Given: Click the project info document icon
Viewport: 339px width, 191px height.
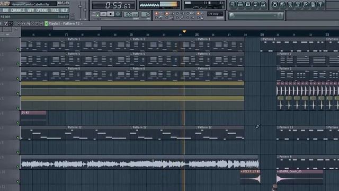Looking at the screenshot, I should pos(313,5).
